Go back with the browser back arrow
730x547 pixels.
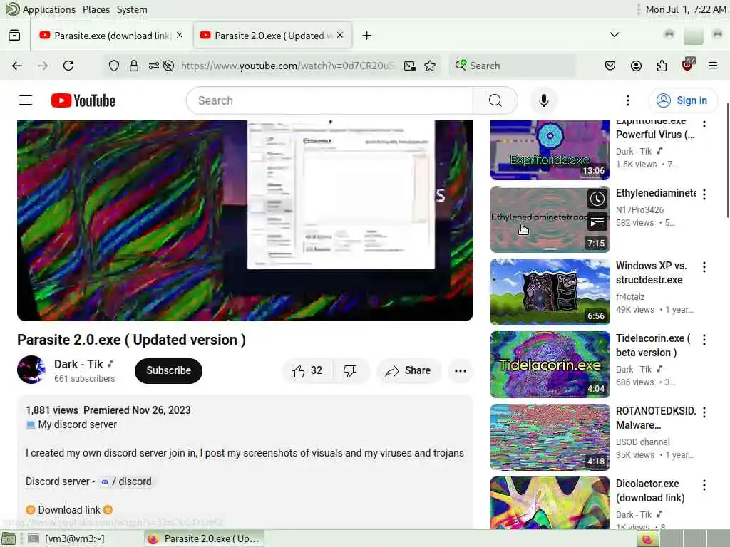click(x=17, y=66)
